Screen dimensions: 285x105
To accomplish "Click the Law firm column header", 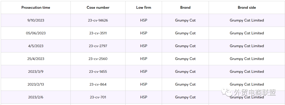I will coord(144,7).
